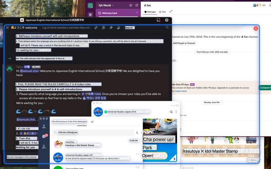Open LINE add friend icon

(44, 146)
